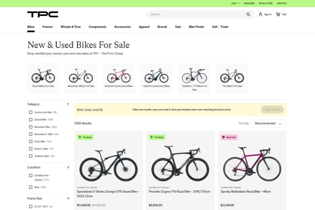
Task: Check the Cyclocross Bike filter
Action: (x=30, y=112)
